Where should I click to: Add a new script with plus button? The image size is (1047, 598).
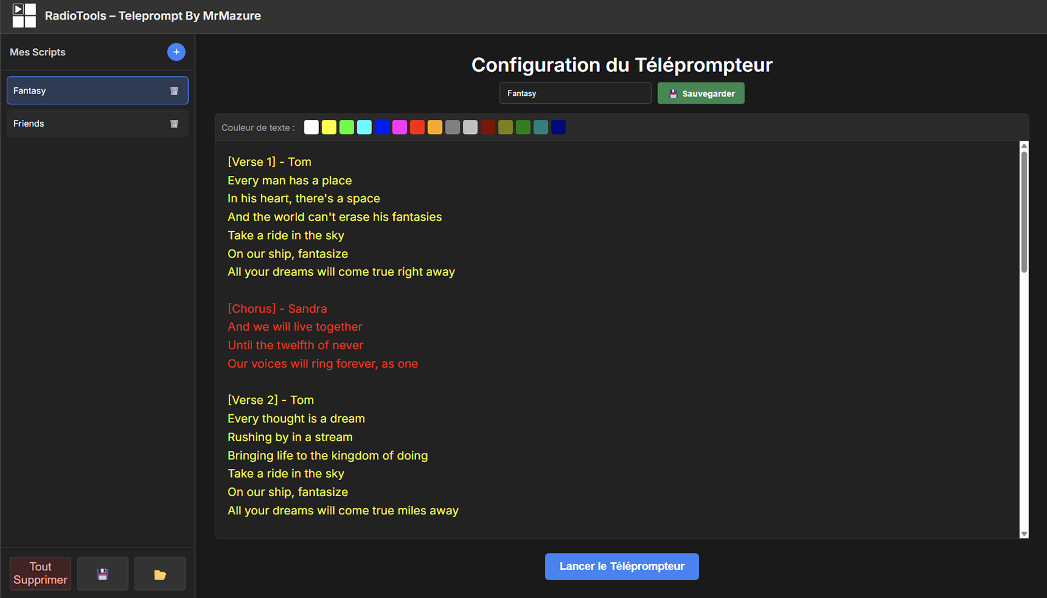(176, 52)
